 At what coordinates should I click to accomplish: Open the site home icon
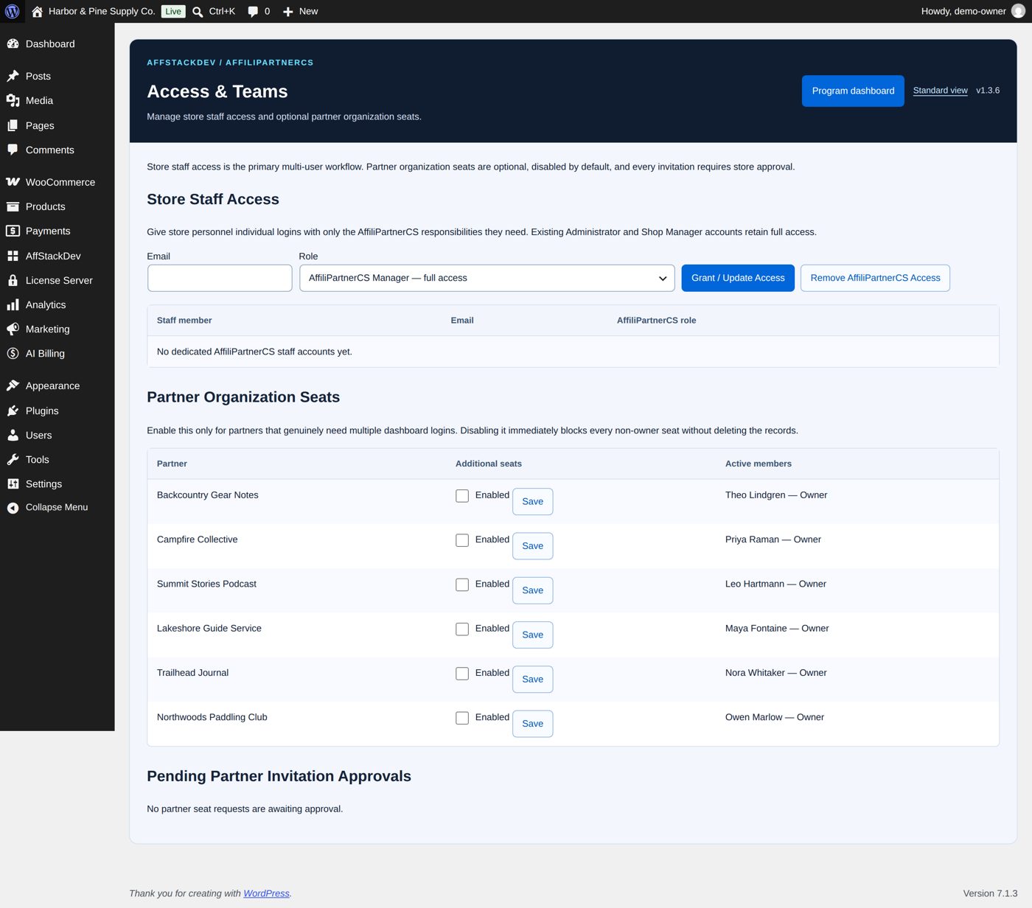point(37,11)
